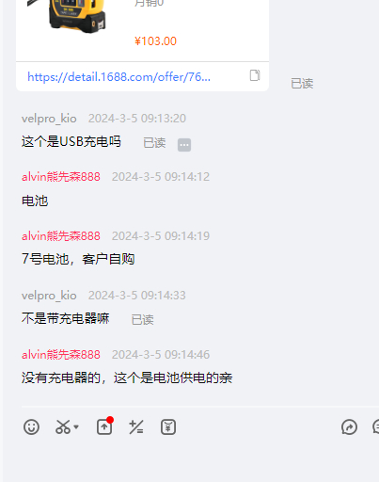
Task: Open the emoji picker in toolbar
Action: (31, 427)
